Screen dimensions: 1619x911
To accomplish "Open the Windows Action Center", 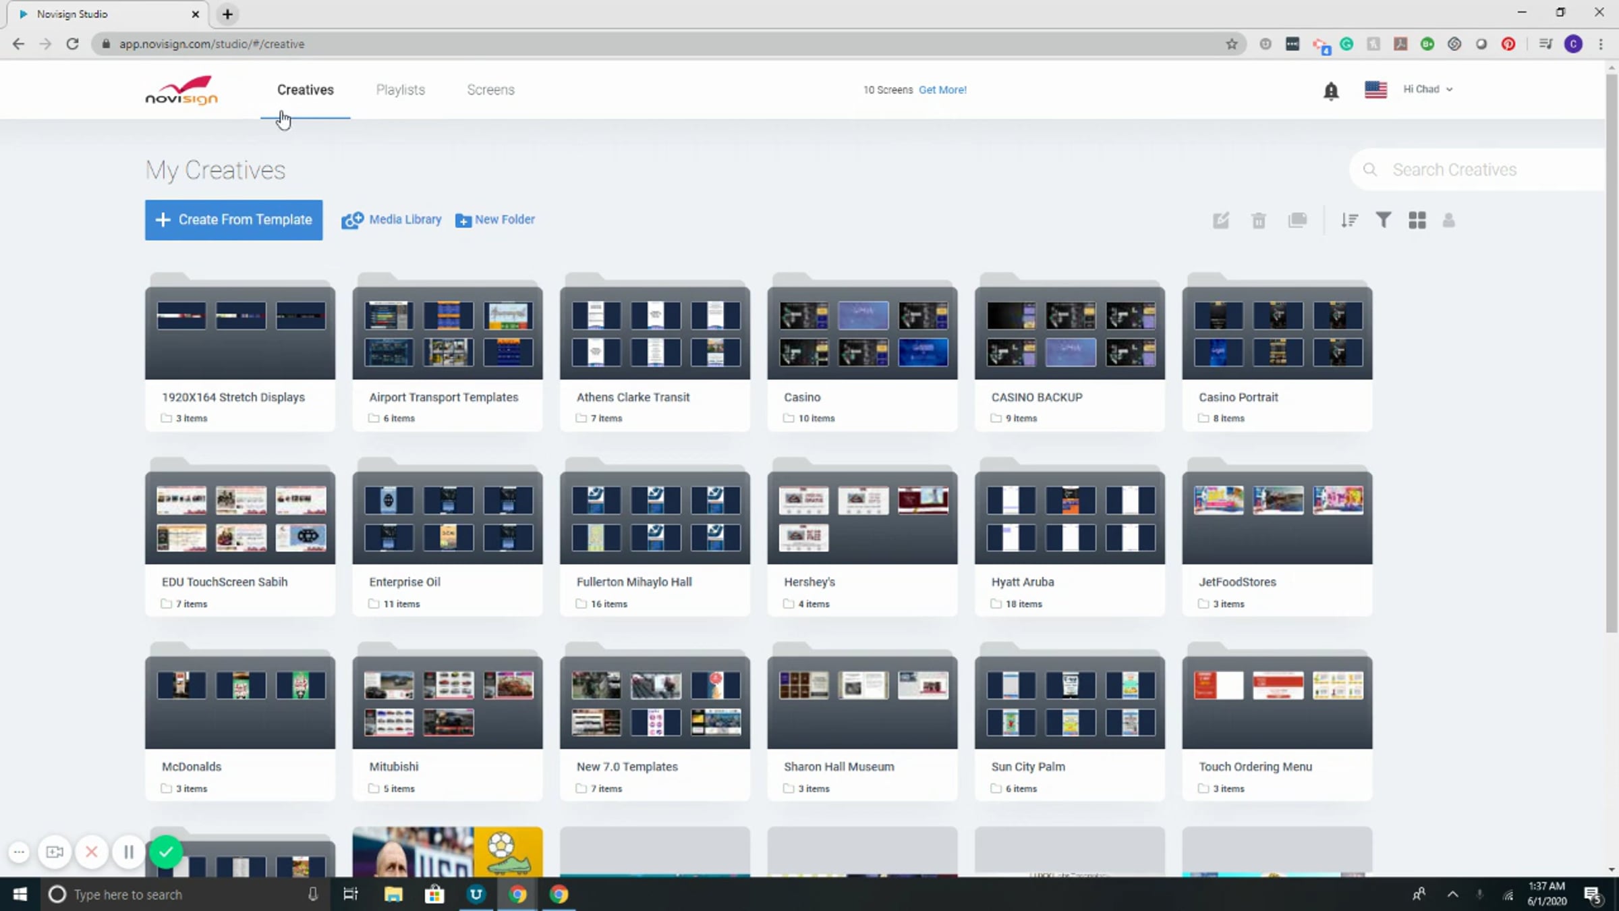I will [1593, 894].
